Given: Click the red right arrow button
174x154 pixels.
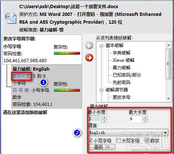Looking at the screenshot, I should coord(89,58).
